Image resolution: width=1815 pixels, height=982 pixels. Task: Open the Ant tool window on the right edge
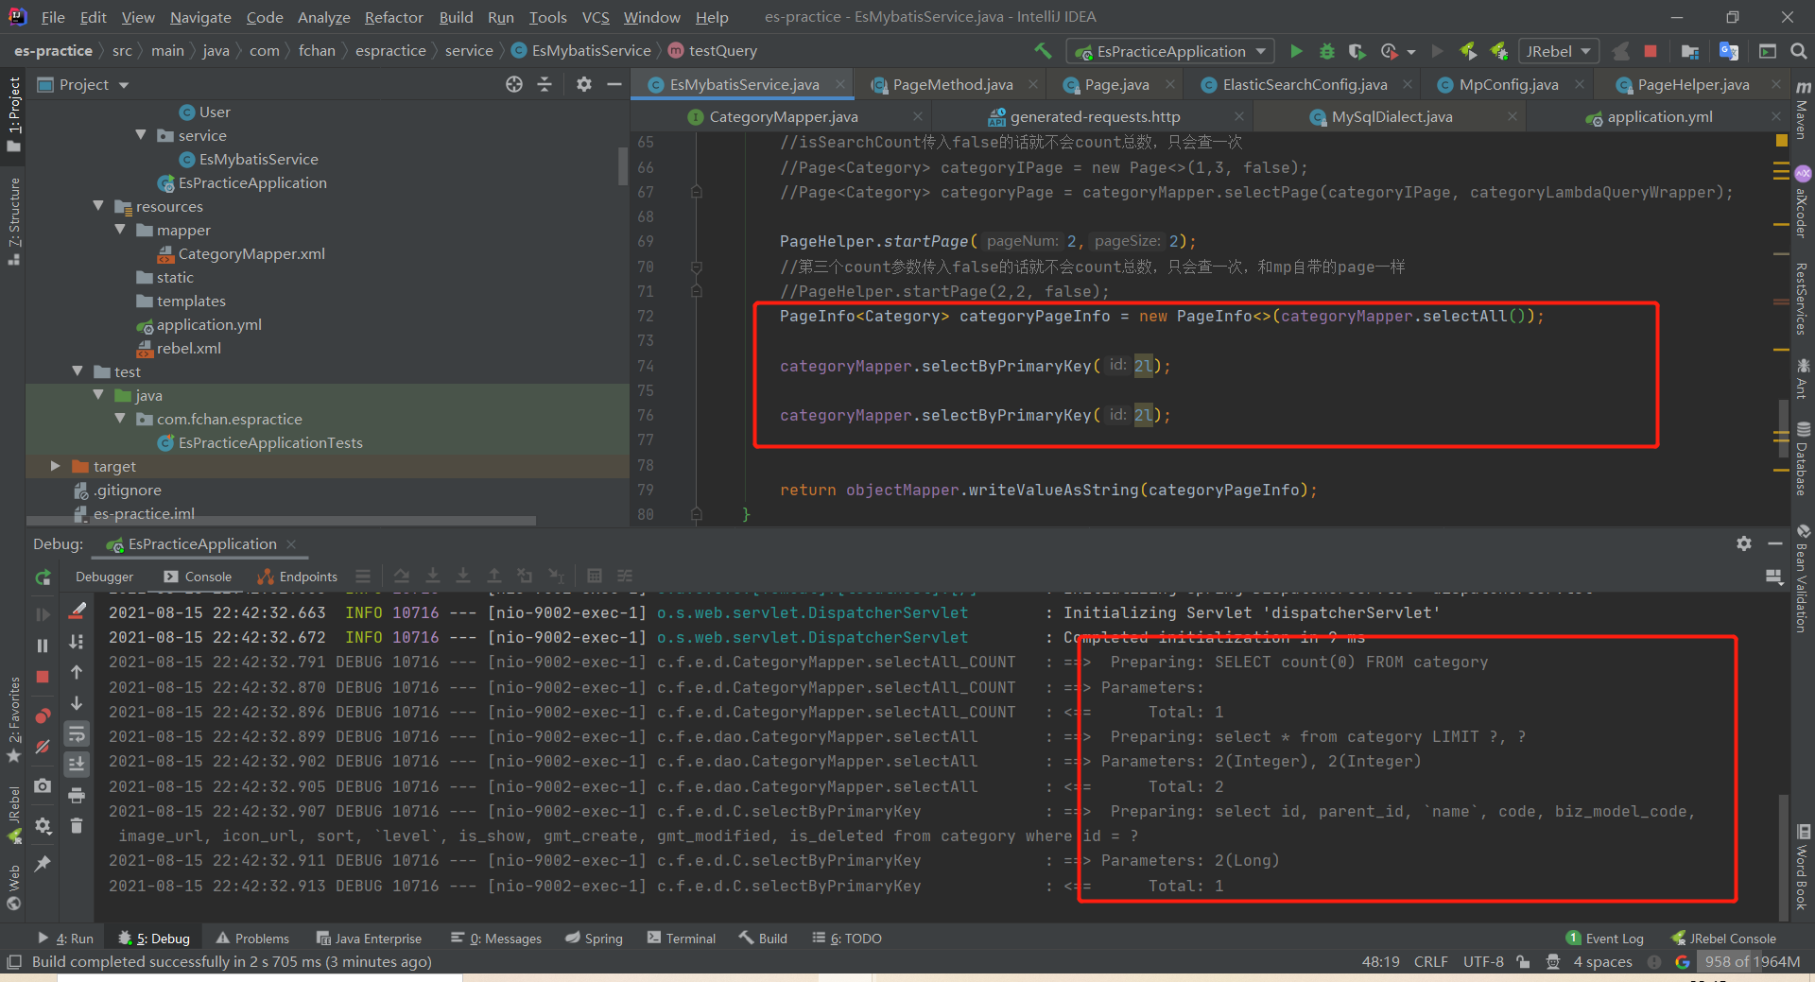click(x=1803, y=378)
